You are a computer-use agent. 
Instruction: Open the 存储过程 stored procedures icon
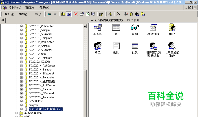pos(153,27)
